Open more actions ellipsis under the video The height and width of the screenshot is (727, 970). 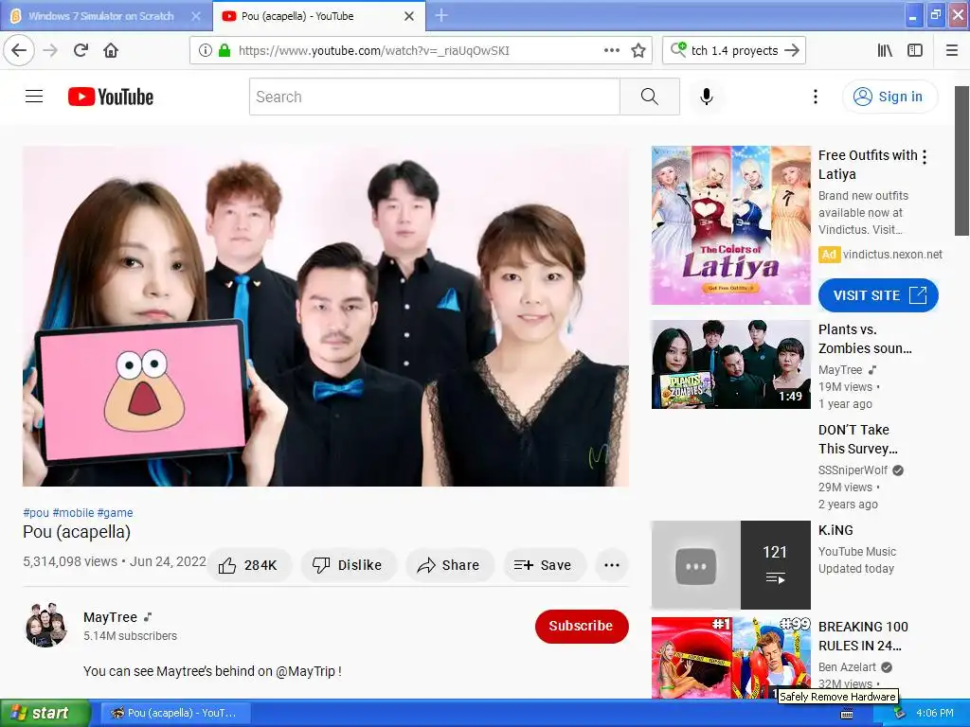tap(612, 565)
